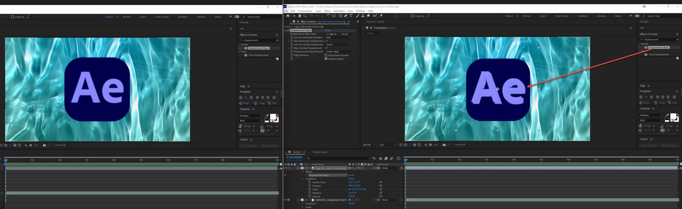Hide the Logo with round corners layer
682x209 pixels.
tap(286, 168)
